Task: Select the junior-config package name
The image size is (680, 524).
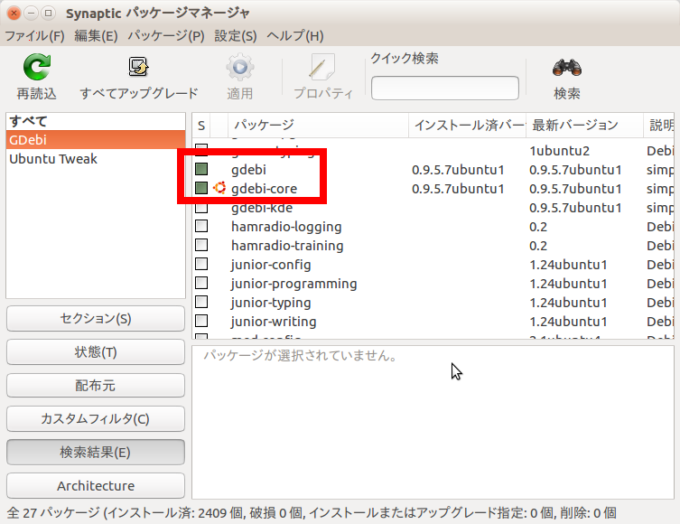Action: (x=271, y=265)
